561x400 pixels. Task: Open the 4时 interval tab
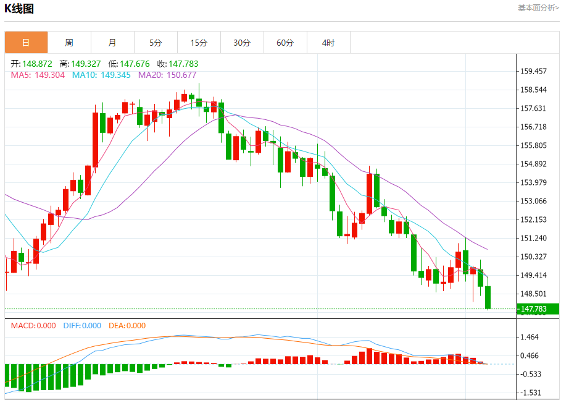click(328, 43)
